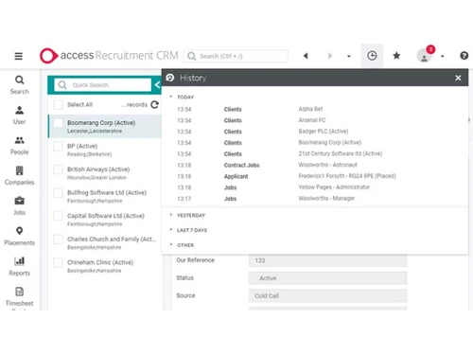Open Boomerang Corp (Active) history entry

pyautogui.click(x=330, y=142)
